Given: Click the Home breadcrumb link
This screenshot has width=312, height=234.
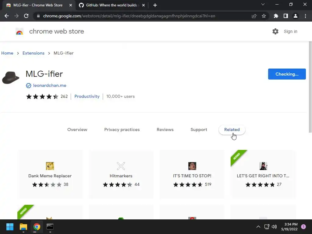Looking at the screenshot, I should [7, 53].
